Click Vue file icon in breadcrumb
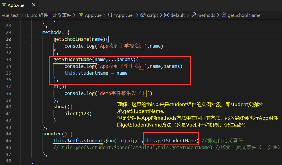This screenshot has height=165, width=282. pos(81,15)
